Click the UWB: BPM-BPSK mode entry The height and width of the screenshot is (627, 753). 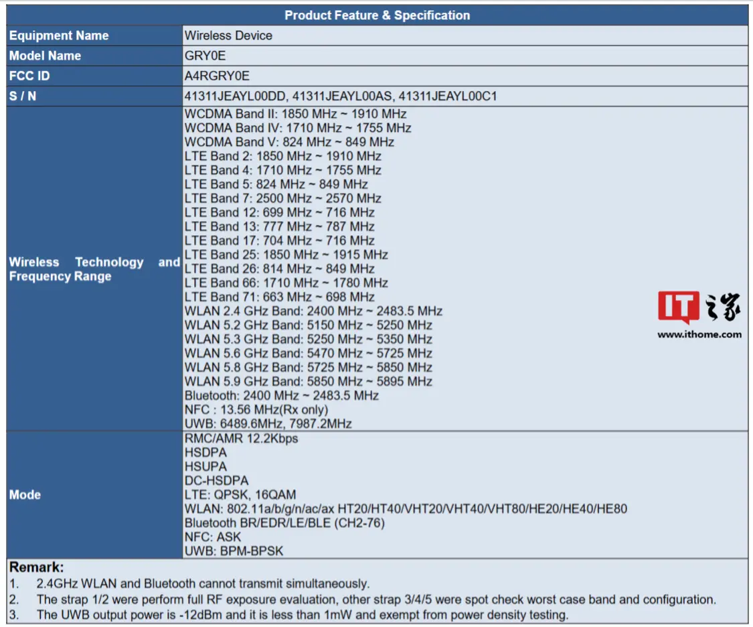pos(234,551)
